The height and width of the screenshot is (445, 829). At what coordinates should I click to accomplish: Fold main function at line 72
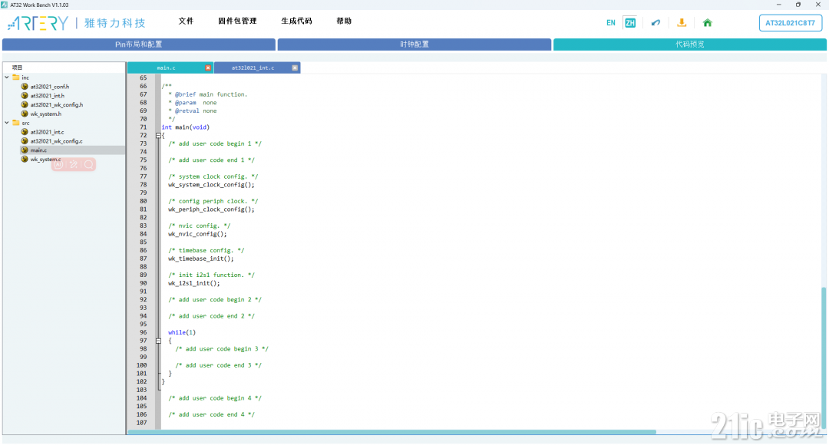158,135
